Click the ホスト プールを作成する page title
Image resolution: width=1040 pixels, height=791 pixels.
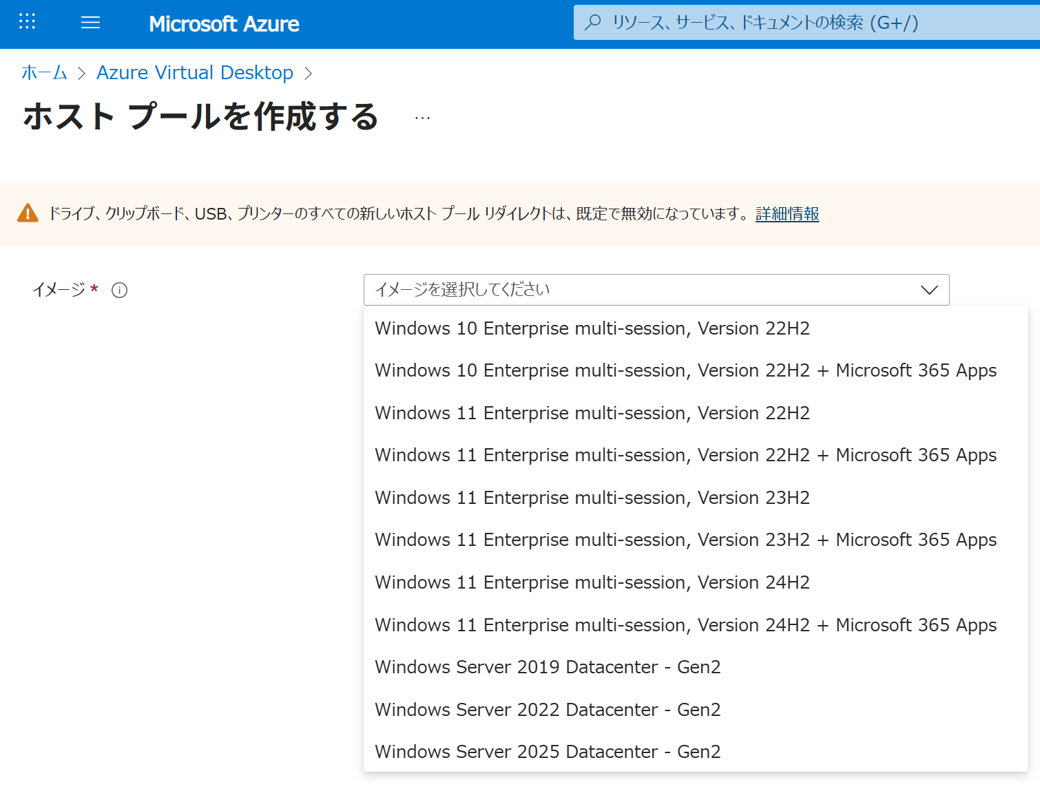coord(200,116)
